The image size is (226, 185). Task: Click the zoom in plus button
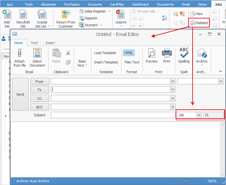click(201, 181)
